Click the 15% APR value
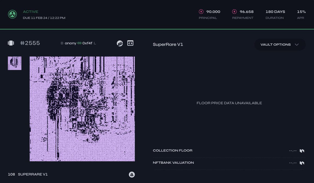Screen dimensions: 314x183 click(301, 11)
